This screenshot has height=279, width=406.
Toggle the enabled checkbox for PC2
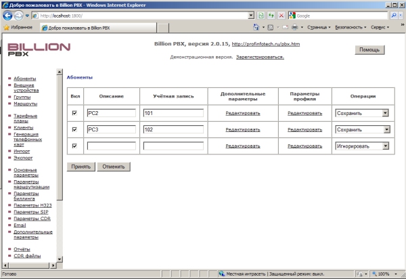coord(74,113)
